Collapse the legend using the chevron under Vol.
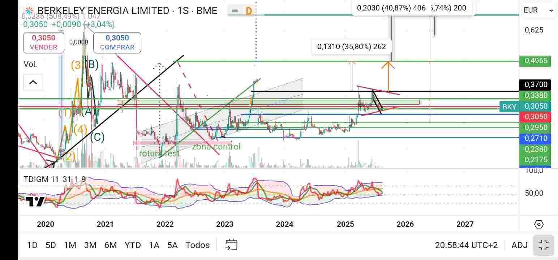This screenshot has width=558, height=260. coord(33,82)
